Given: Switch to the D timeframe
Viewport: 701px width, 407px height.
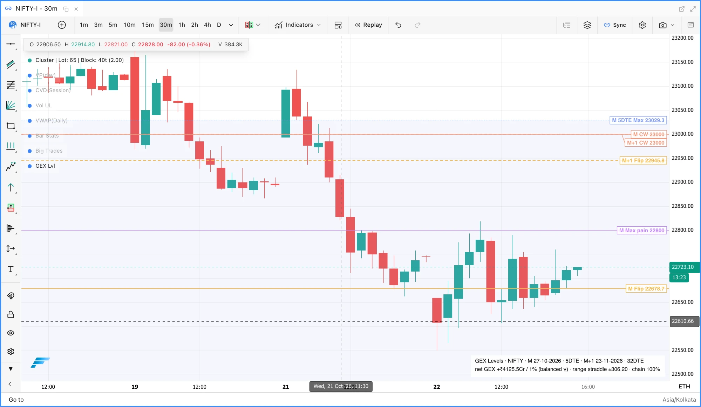Looking at the screenshot, I should pyautogui.click(x=219, y=25).
